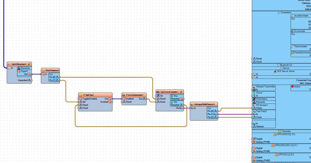Click the SplitStructure1 wrench edit icon
This screenshot has width=311, height=163.
(29, 64)
